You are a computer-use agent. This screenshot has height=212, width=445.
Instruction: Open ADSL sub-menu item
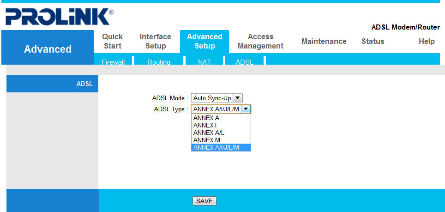point(244,62)
